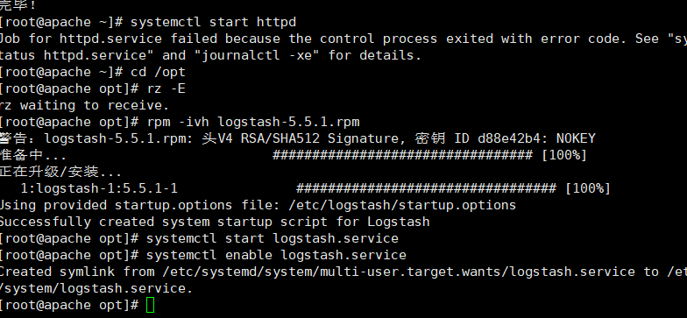The width and height of the screenshot is (687, 318).
Task: Click the green cursor block at the final prompt
Action: point(151,305)
